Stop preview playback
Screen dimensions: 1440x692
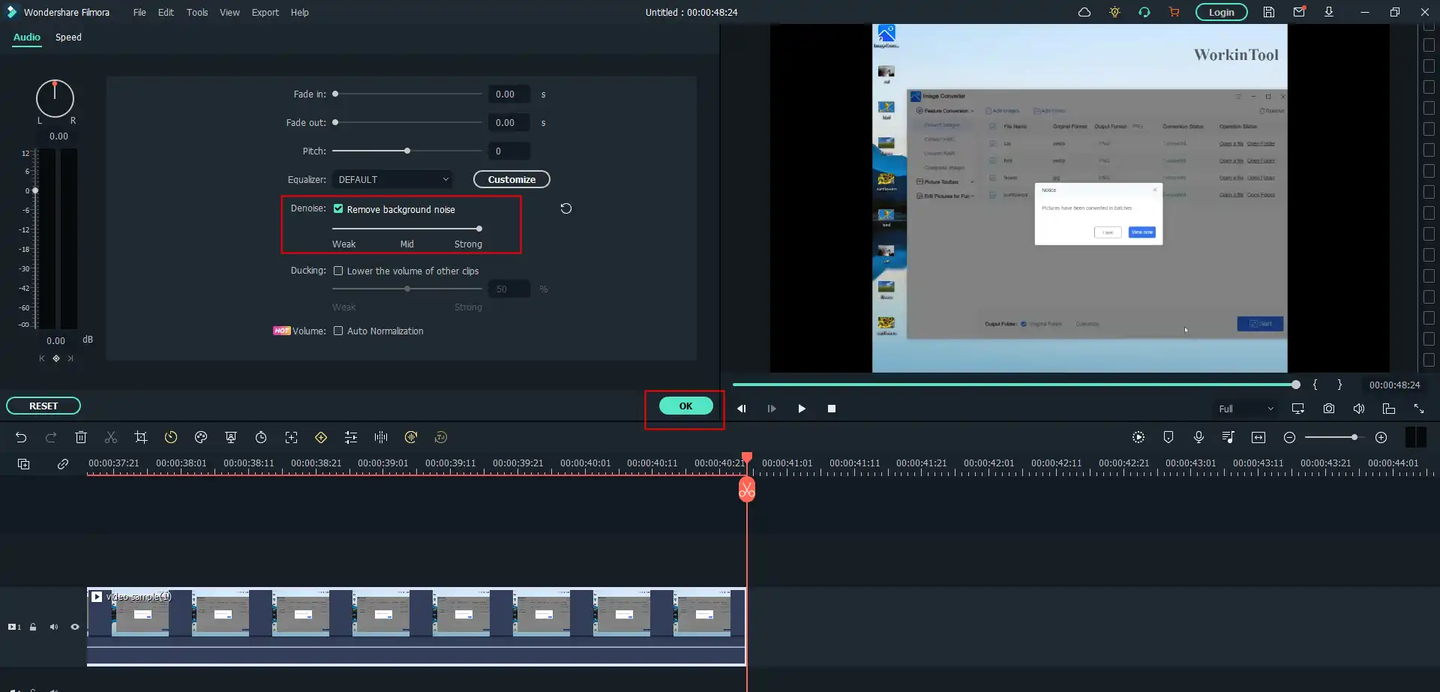(832, 409)
